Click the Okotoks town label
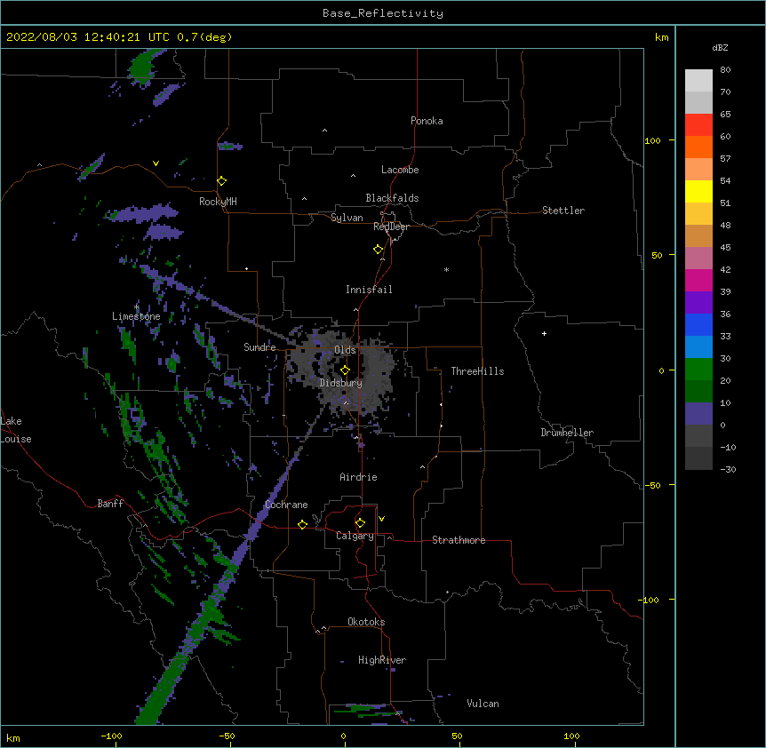The image size is (766, 748). pos(366,622)
